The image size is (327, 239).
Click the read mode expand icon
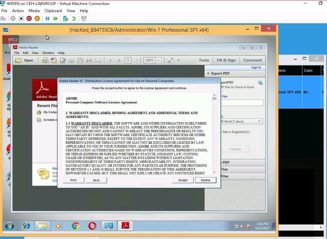170,60
